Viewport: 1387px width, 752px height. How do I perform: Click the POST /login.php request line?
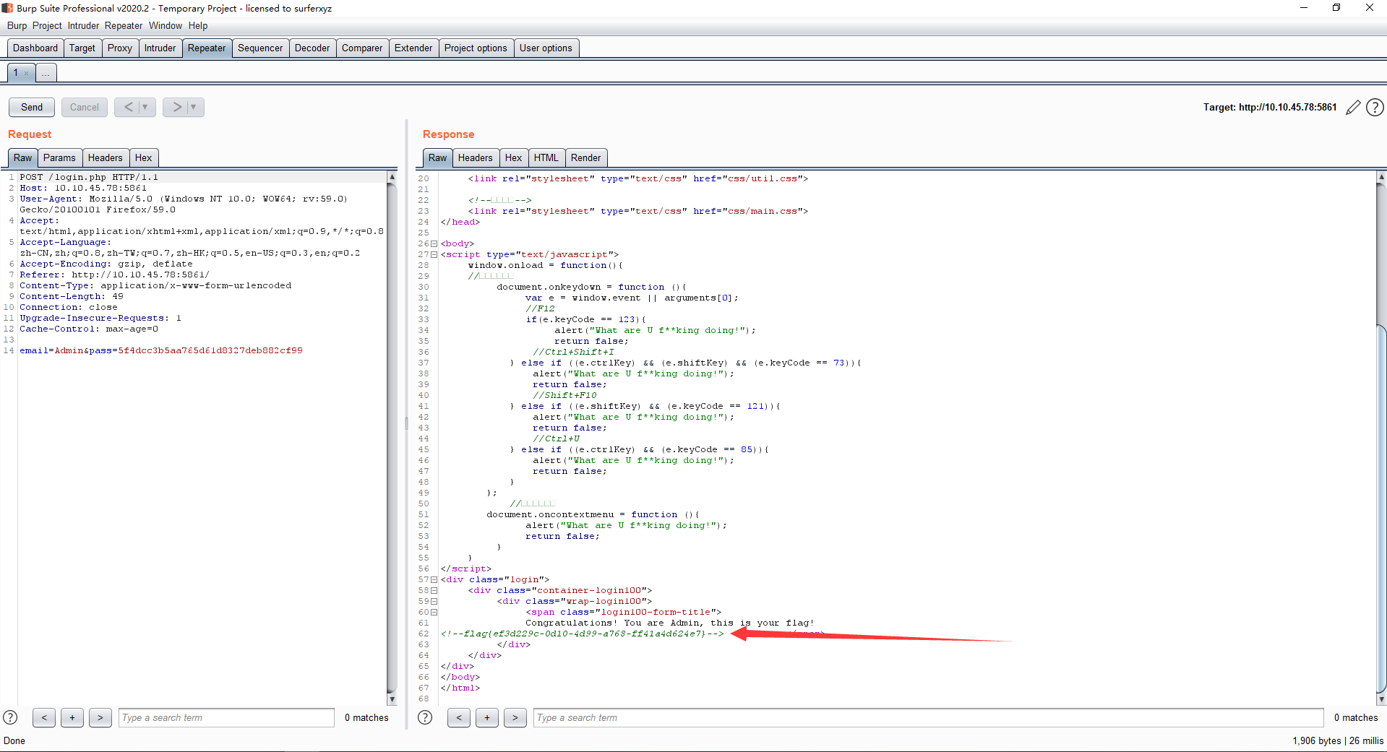click(89, 177)
